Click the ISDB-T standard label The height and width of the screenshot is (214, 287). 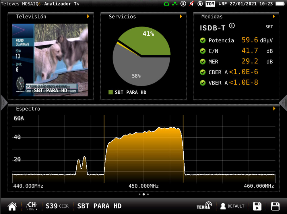[212, 28]
